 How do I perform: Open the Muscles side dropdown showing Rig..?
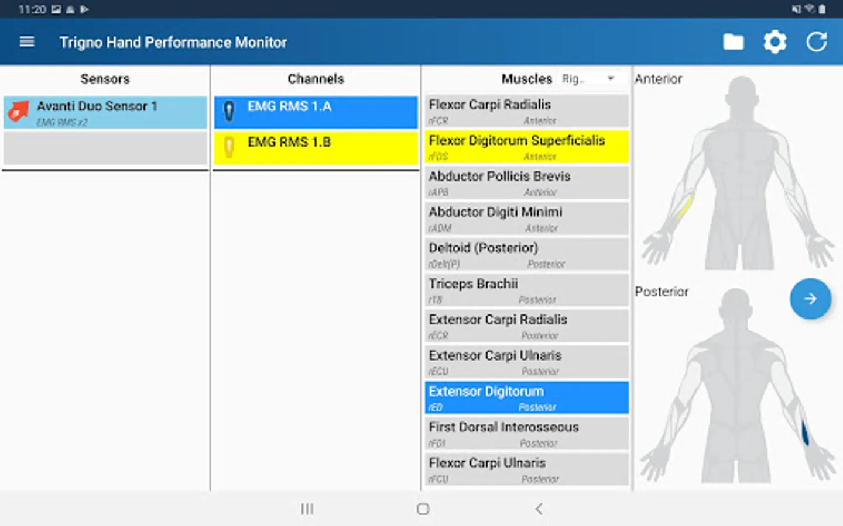click(x=588, y=78)
